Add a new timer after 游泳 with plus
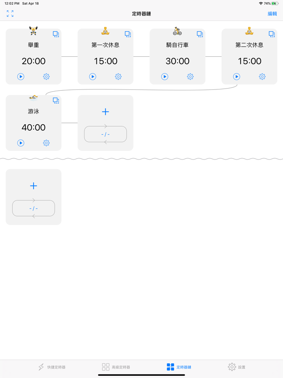Viewport: 283px width, 378px height. pyautogui.click(x=105, y=111)
